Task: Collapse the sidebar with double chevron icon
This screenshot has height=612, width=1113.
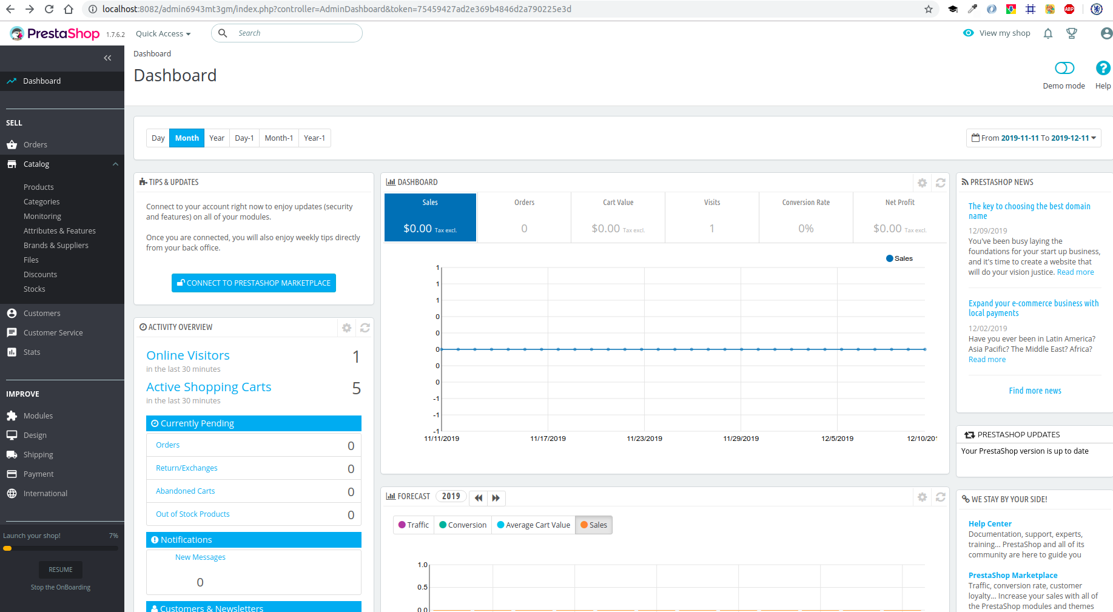Action: [107, 58]
